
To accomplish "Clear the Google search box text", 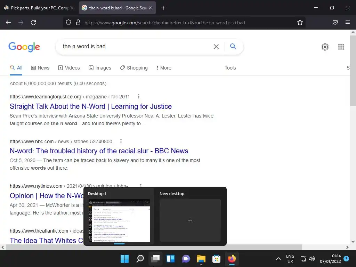I will (216, 47).
